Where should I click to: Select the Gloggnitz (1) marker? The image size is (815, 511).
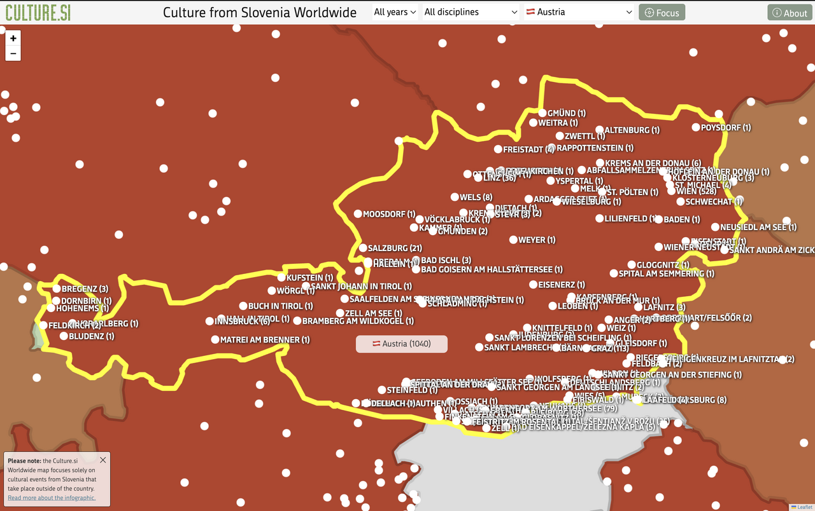632,264
